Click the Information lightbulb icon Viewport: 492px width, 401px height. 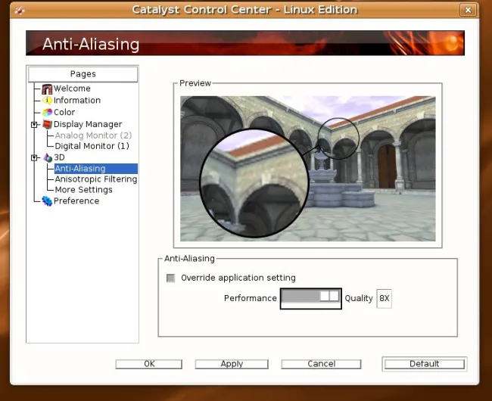47,101
